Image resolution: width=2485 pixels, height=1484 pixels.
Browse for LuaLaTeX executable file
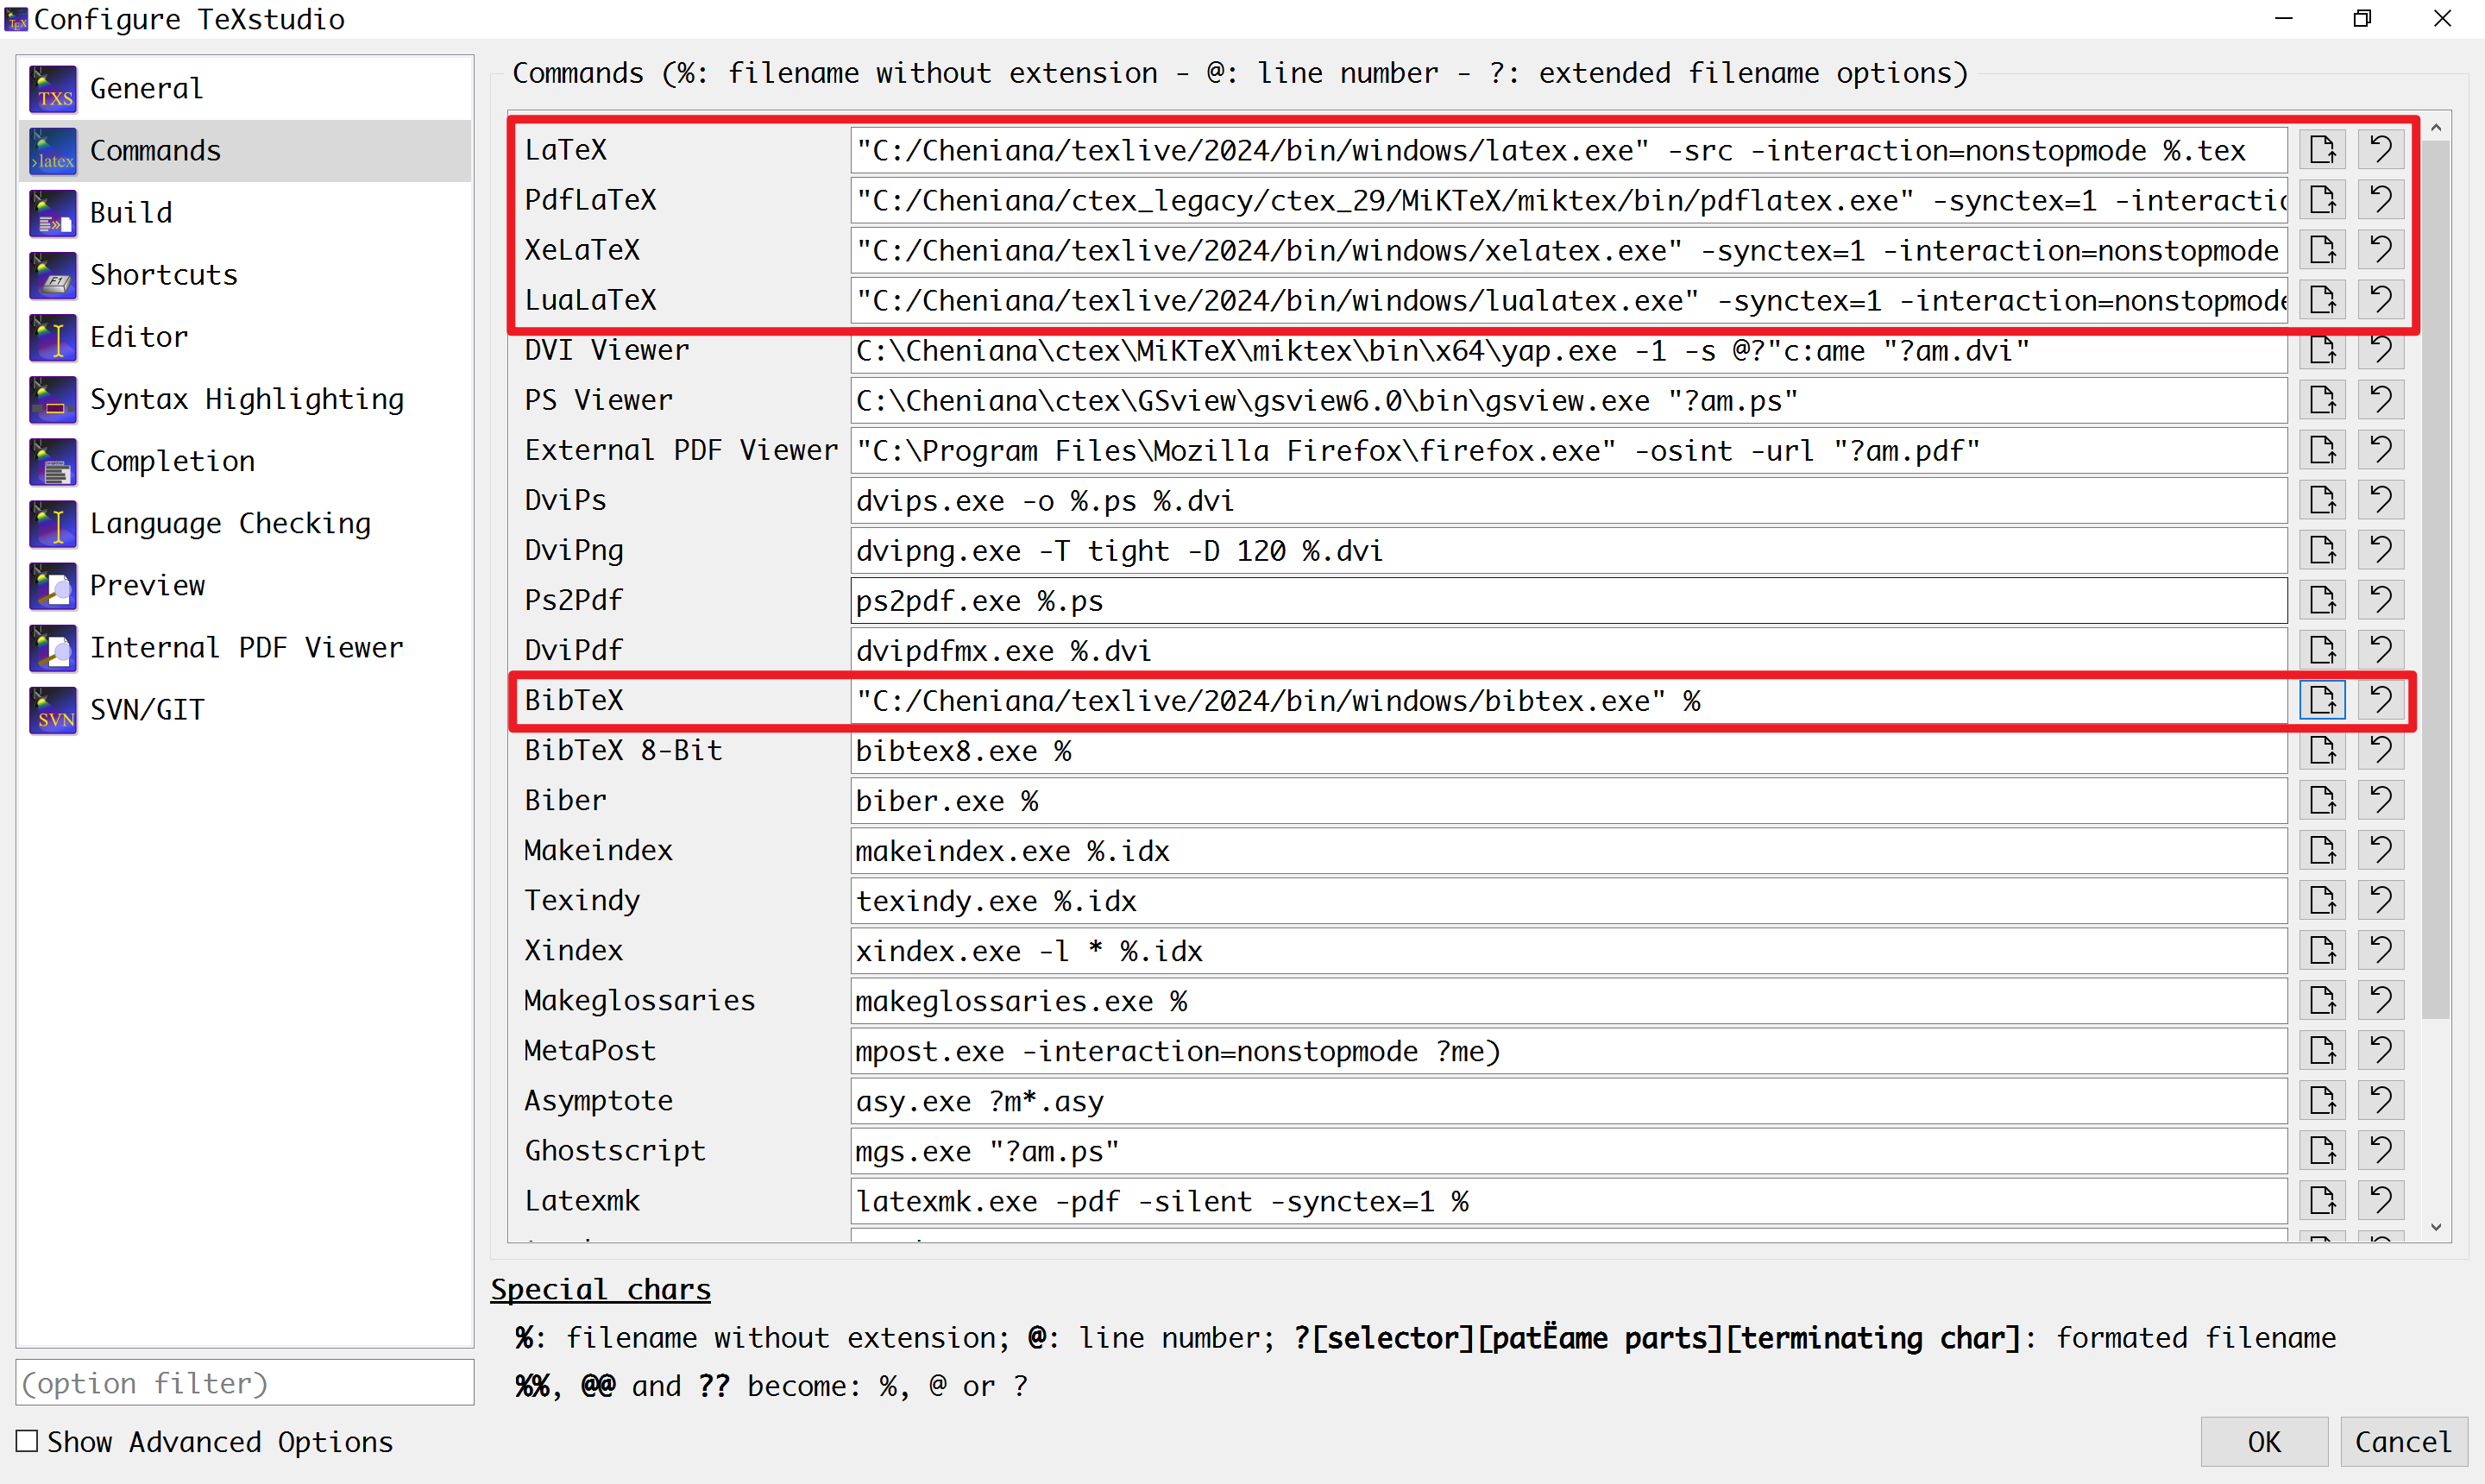[2322, 300]
